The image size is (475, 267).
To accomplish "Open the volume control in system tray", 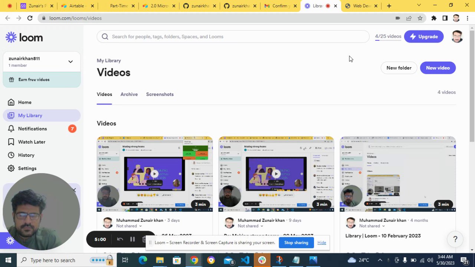I will coord(430,260).
